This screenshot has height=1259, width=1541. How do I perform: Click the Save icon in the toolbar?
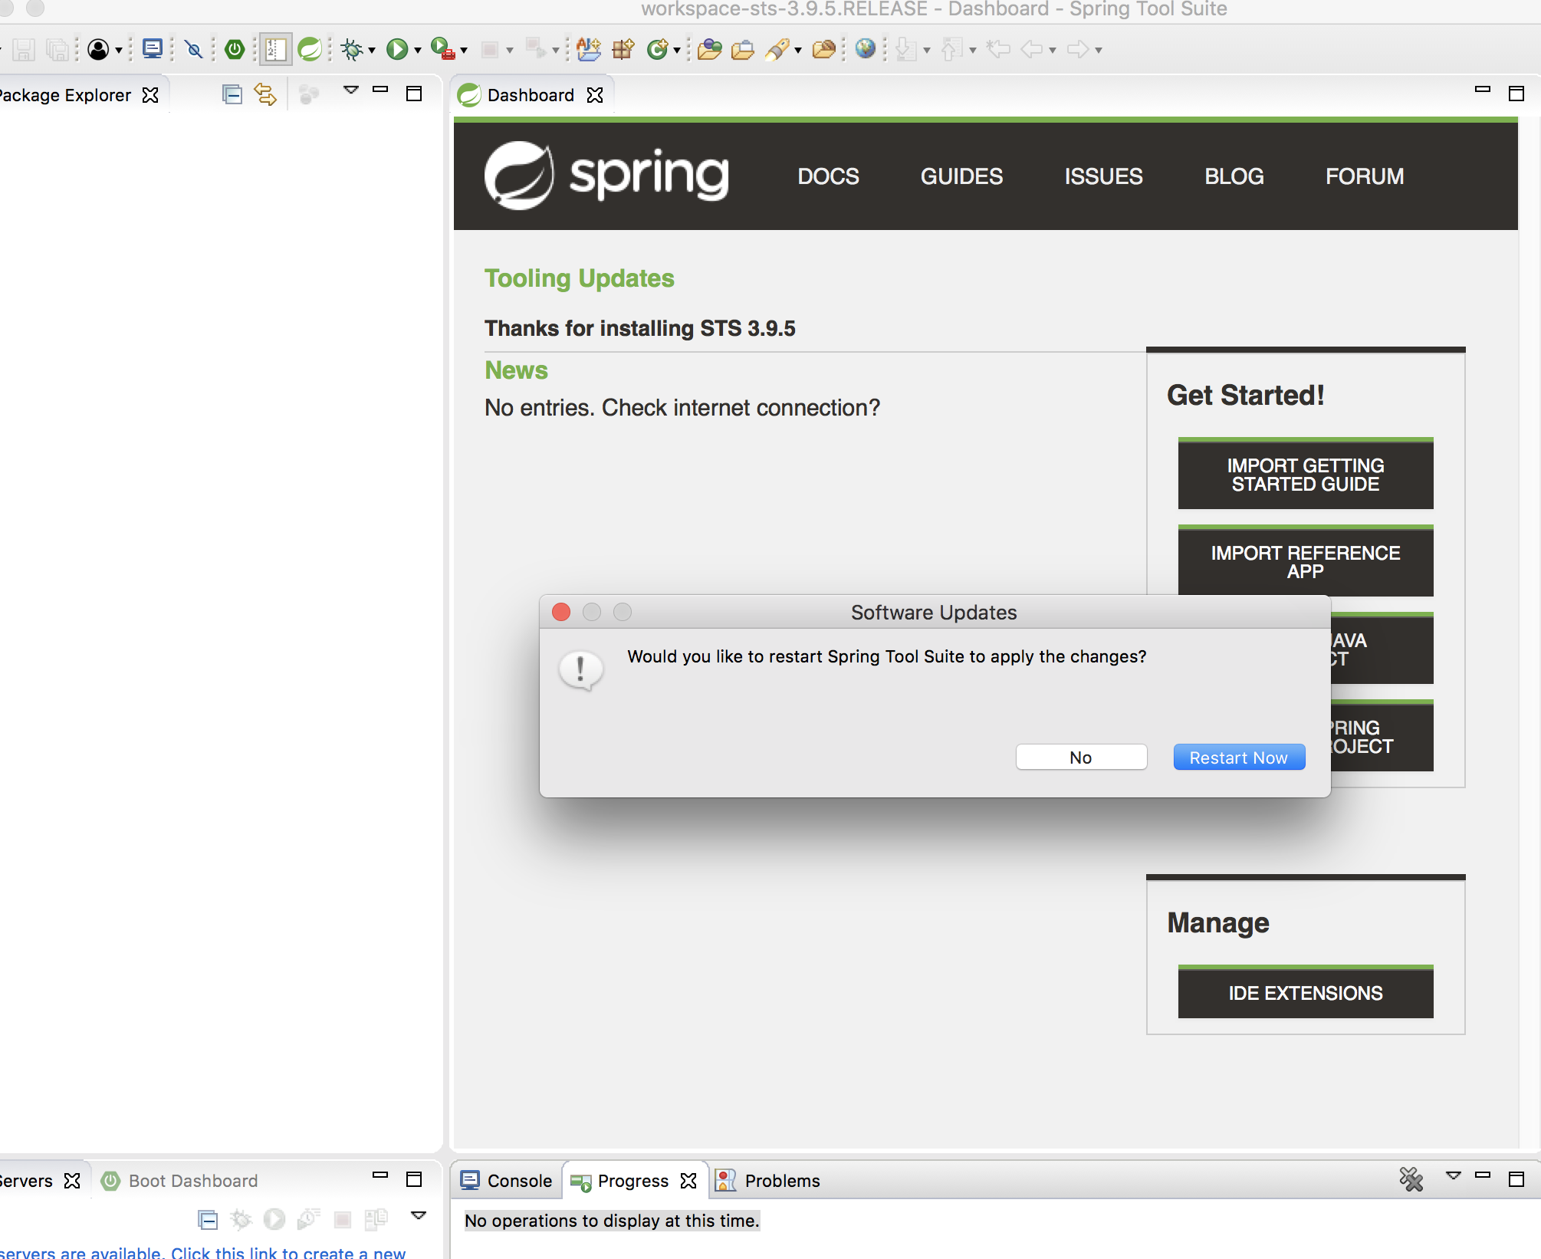click(24, 50)
